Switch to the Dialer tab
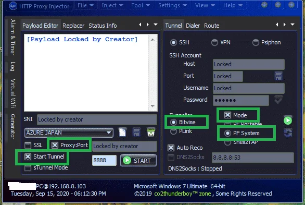 (x=193, y=26)
